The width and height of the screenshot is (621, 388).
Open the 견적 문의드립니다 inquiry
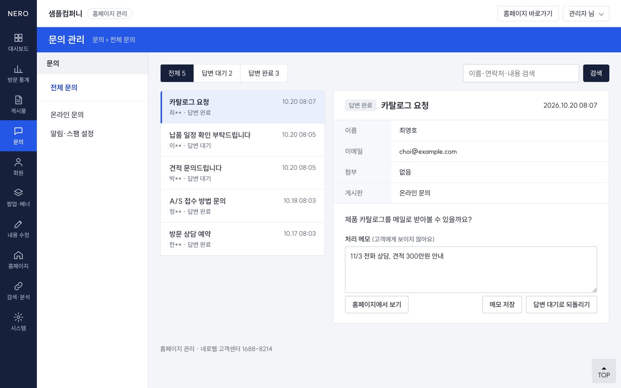coord(243,173)
